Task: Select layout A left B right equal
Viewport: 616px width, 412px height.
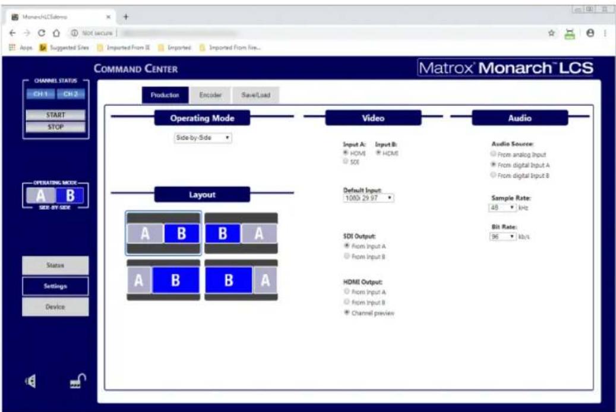Action: [163, 233]
